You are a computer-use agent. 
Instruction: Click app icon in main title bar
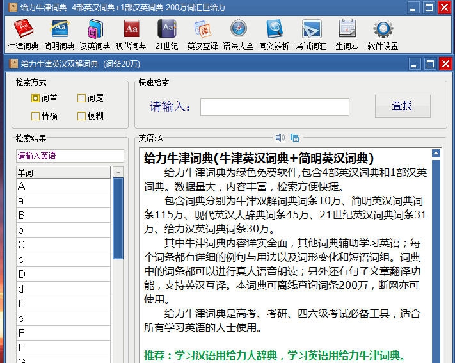(x=13, y=7)
